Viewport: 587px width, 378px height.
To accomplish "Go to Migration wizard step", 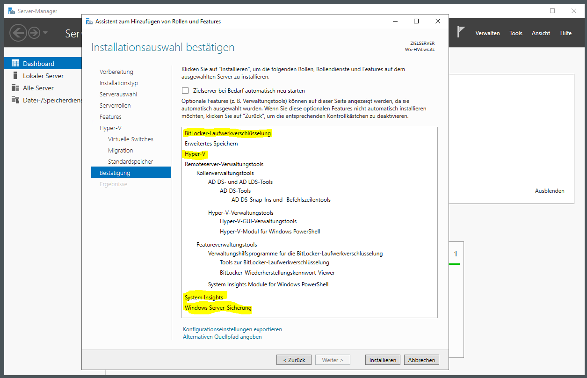I will [121, 151].
